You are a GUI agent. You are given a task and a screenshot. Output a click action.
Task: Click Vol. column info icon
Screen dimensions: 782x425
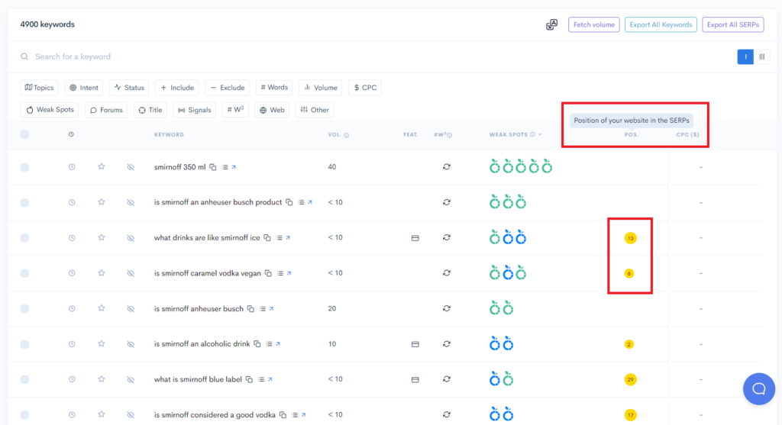click(x=347, y=135)
